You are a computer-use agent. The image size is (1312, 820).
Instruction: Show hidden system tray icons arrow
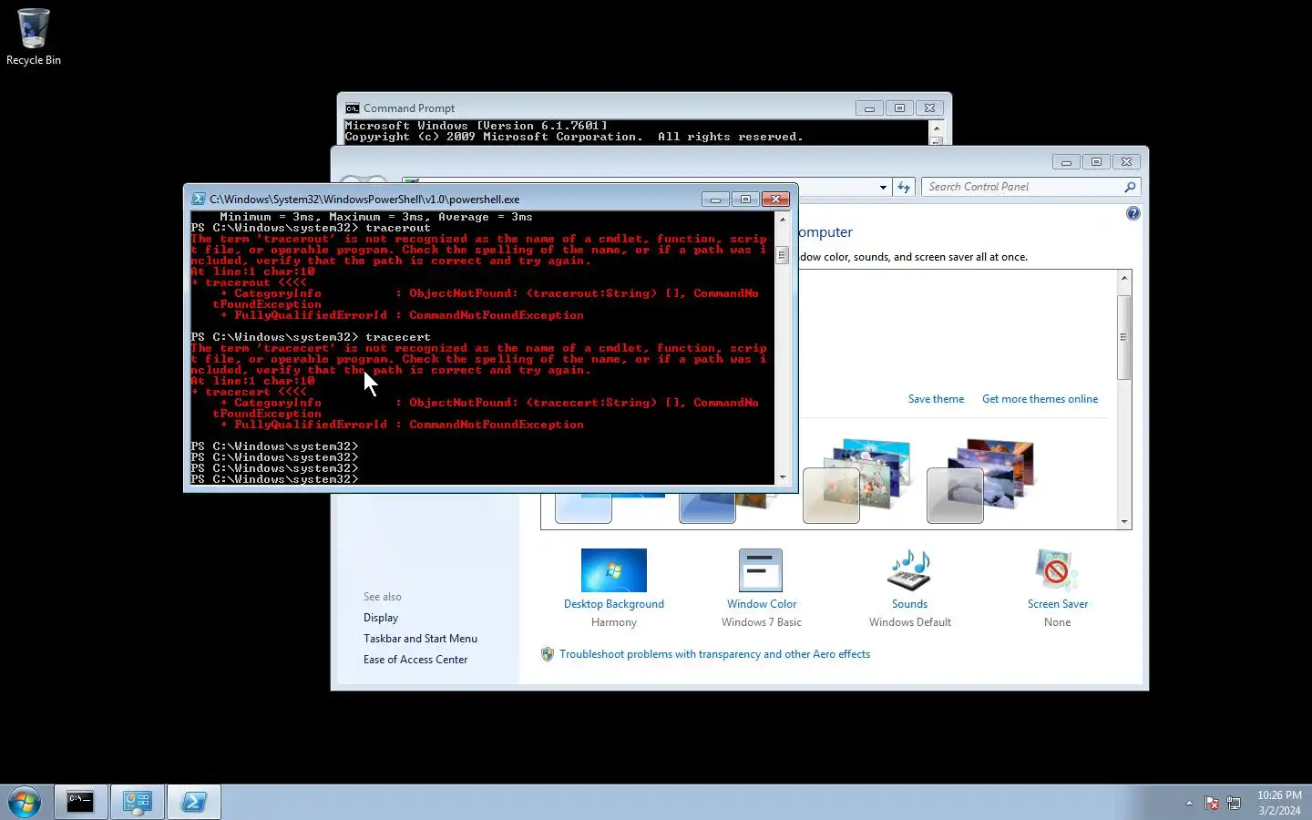pyautogui.click(x=1189, y=803)
